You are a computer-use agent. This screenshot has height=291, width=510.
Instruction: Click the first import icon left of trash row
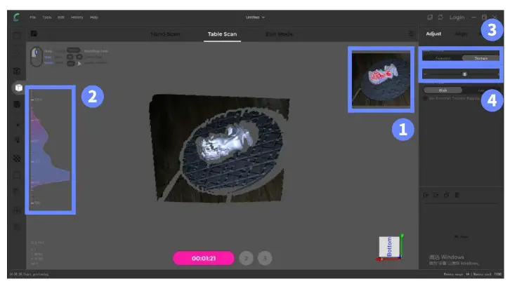(426, 195)
